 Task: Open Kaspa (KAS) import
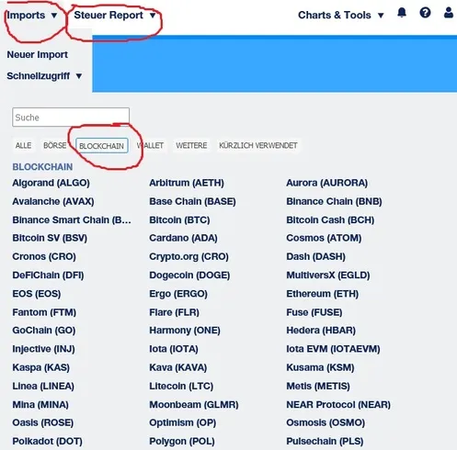(x=41, y=367)
